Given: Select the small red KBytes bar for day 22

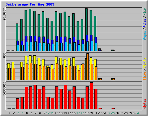Looking at the screenshot, I should coord(100,108).
